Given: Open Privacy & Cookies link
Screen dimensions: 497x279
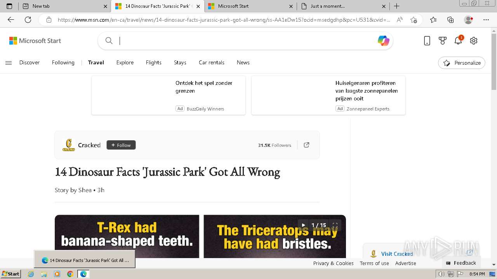Looking at the screenshot, I should pos(334,263).
